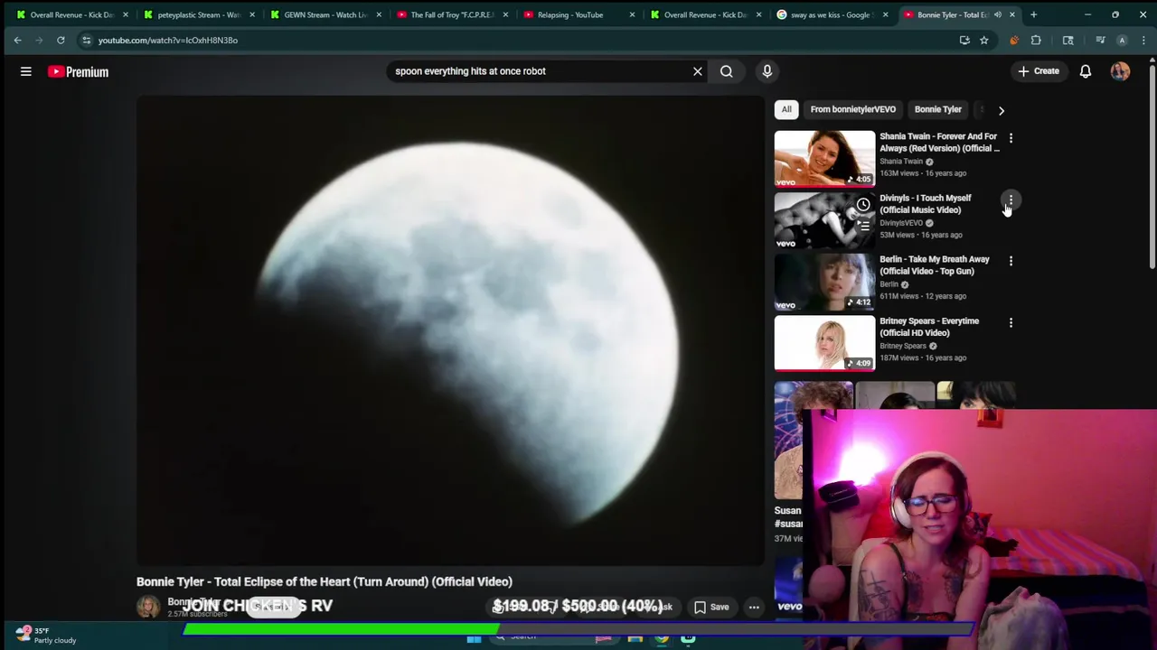Open Britney Spears video thumbnail
Image resolution: width=1157 pixels, height=650 pixels.
coord(824,343)
